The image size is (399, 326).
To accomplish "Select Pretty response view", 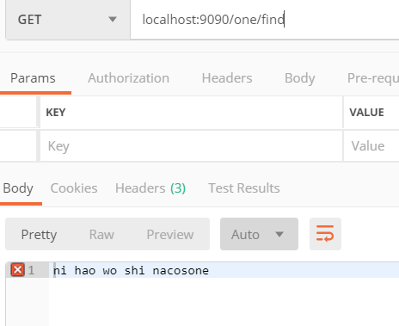I will click(x=39, y=235).
